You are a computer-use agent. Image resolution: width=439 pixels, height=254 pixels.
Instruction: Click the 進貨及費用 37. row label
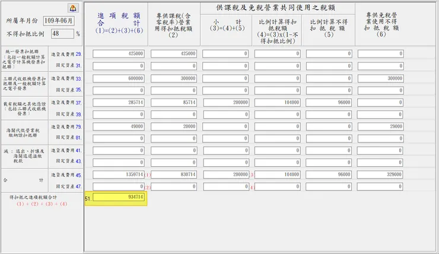coord(66,103)
